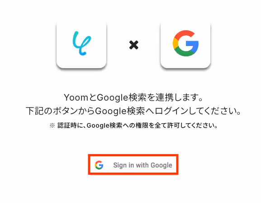Click the ※ mark before the note

(x=52, y=125)
